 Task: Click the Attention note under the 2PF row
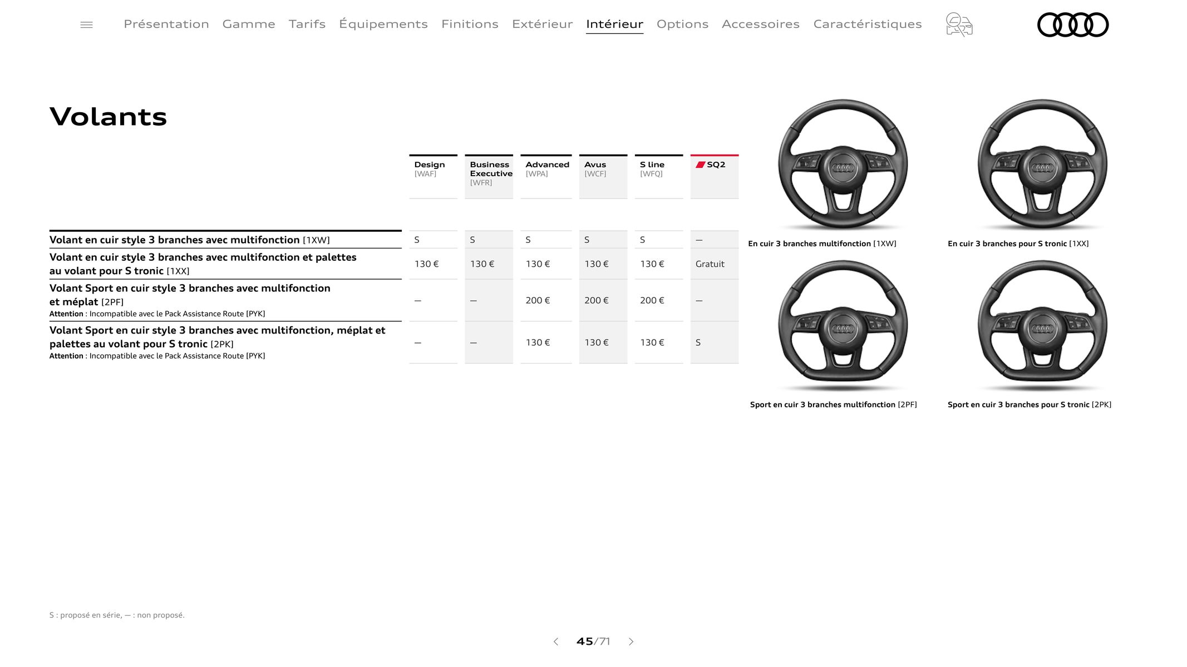click(x=157, y=313)
